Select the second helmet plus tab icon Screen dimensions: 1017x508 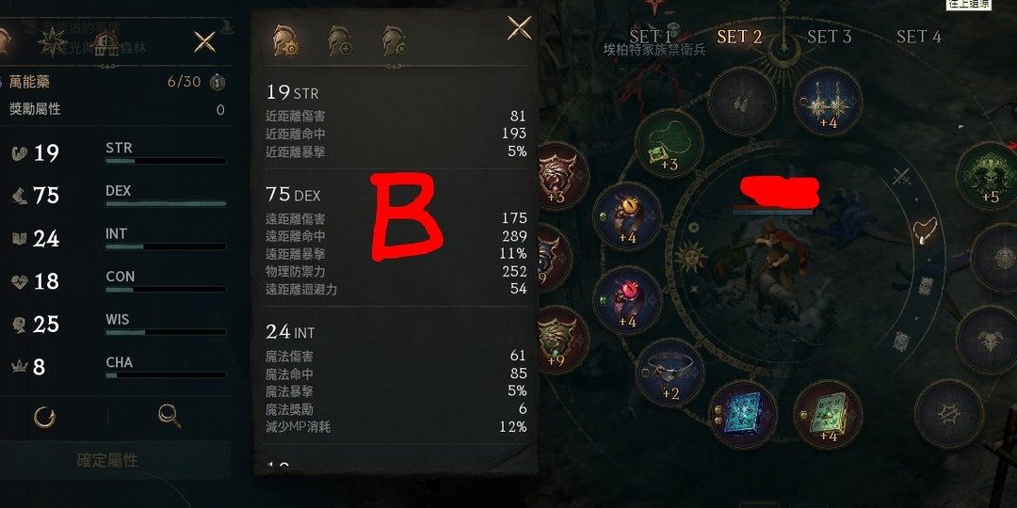[340, 40]
